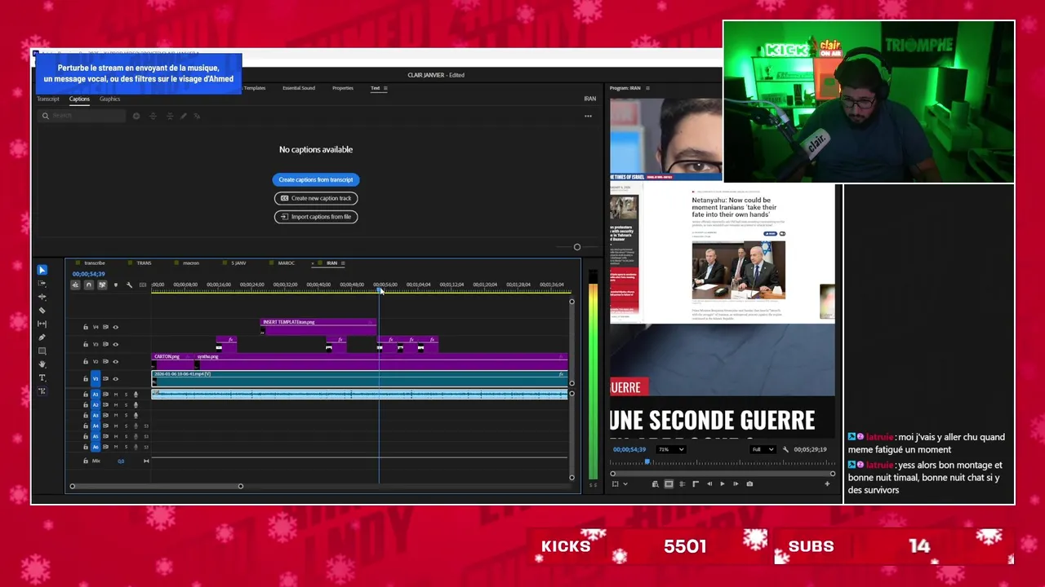Screen dimensions: 1045x587
Task: Toggle timeline snapping magnet
Action: click(x=89, y=285)
